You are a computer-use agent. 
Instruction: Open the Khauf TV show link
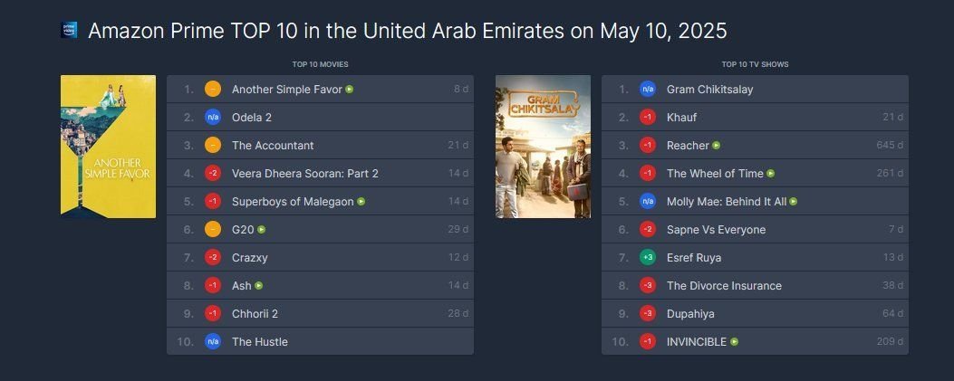[681, 118]
